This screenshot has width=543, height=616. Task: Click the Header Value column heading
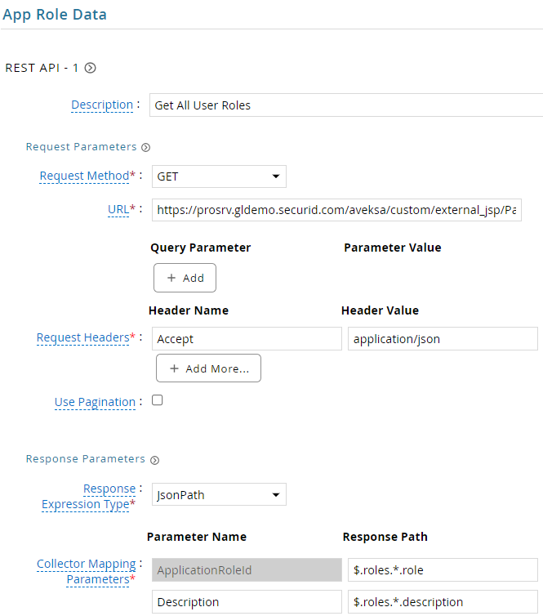[x=380, y=310]
